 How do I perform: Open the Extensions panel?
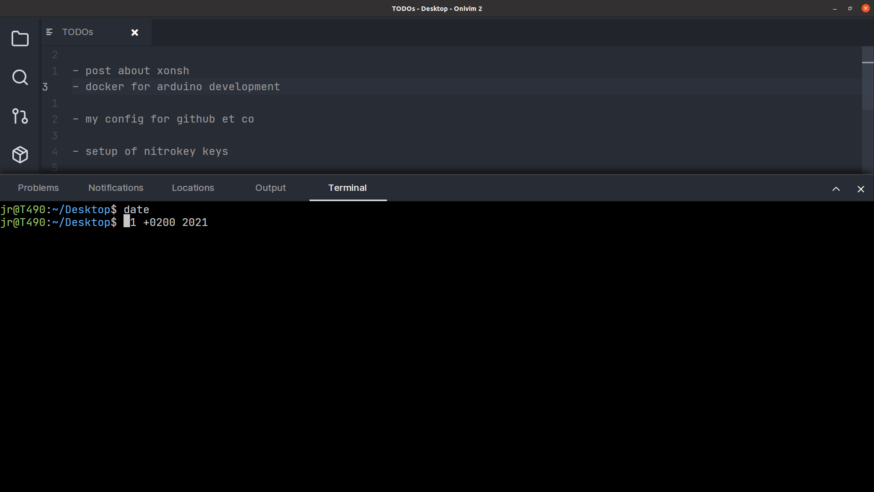pos(20,154)
